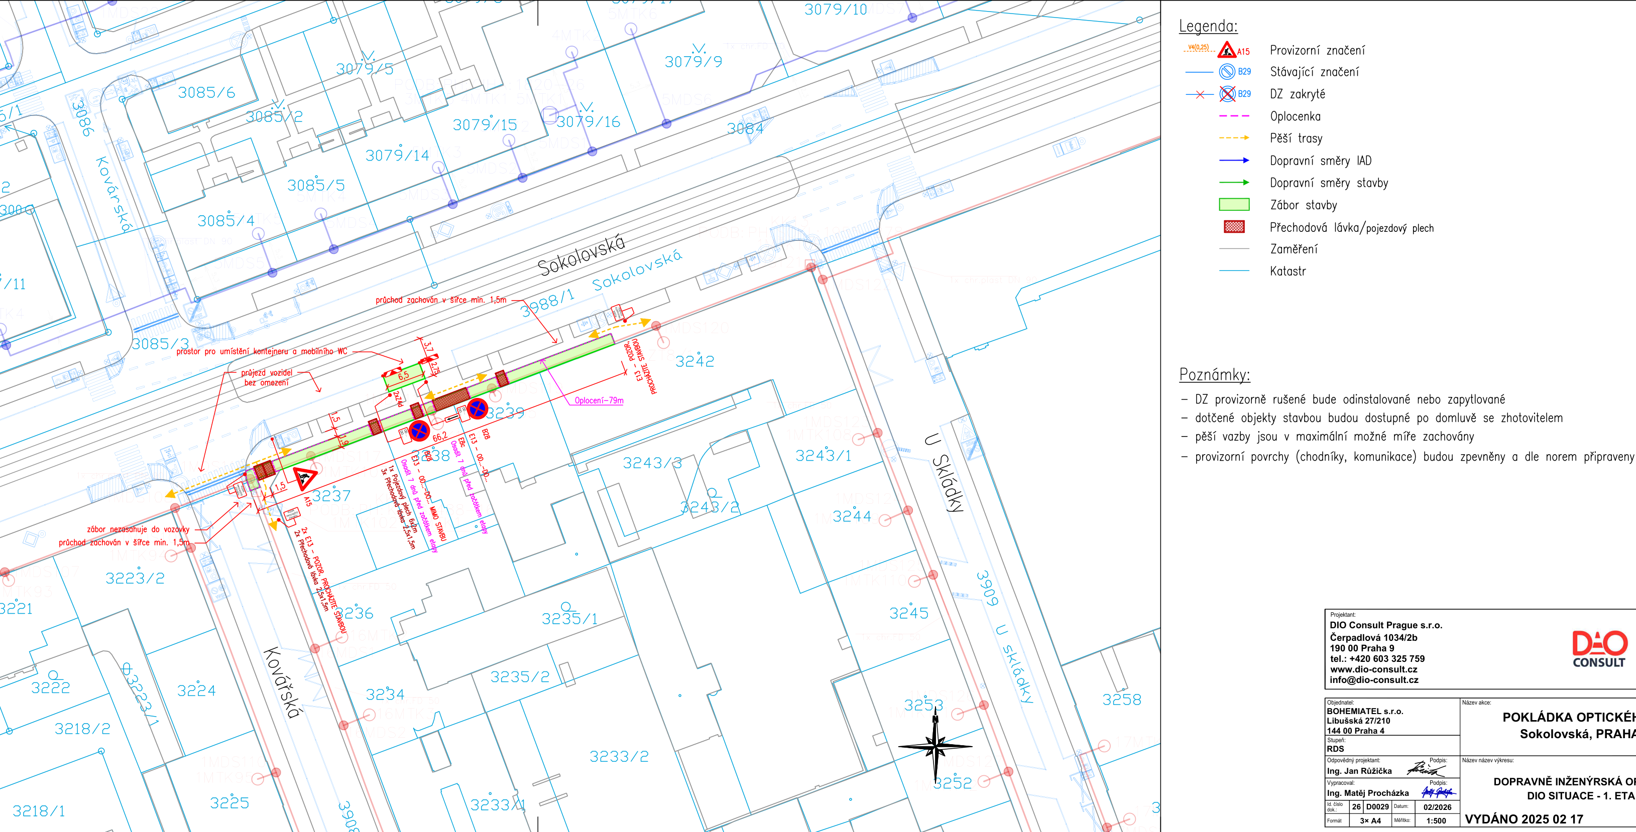Click the green construction traffic direction arrow
Screen dimensions: 1636x832
[1234, 183]
